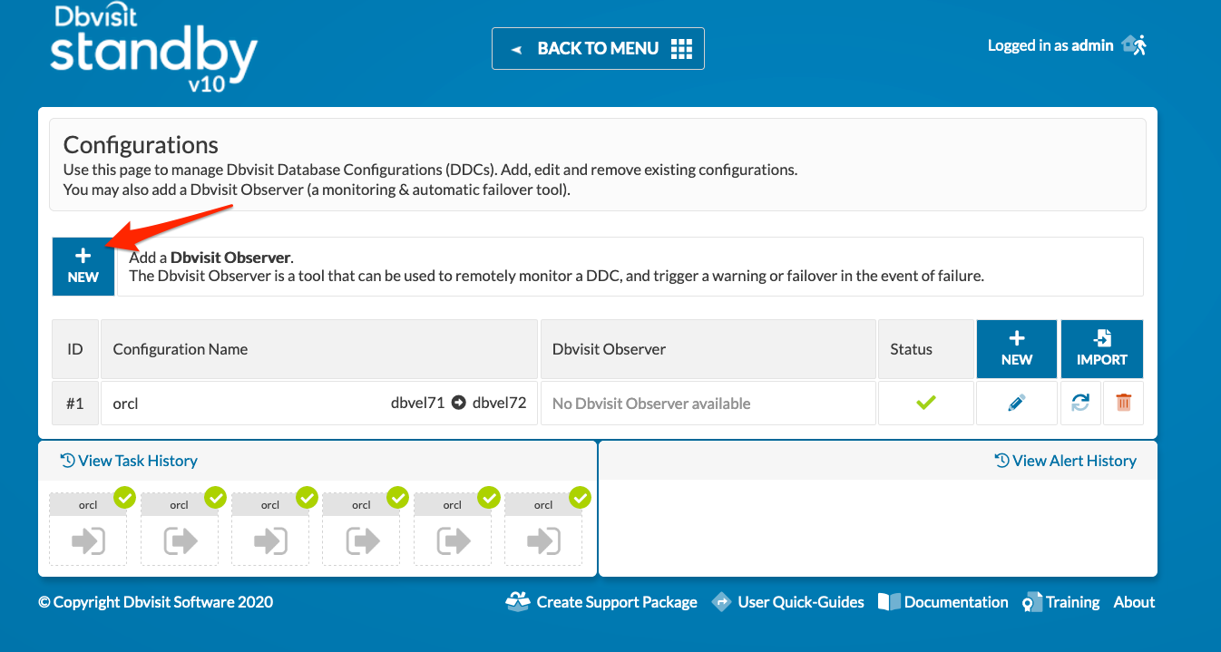The image size is (1221, 652).
Task: Click the Configurations page heading
Action: [x=141, y=145]
